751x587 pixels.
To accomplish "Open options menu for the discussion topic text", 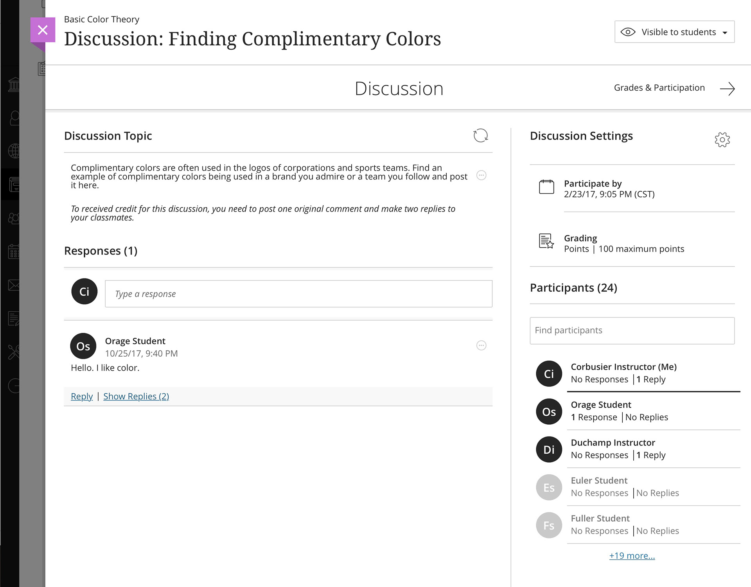I will [481, 175].
